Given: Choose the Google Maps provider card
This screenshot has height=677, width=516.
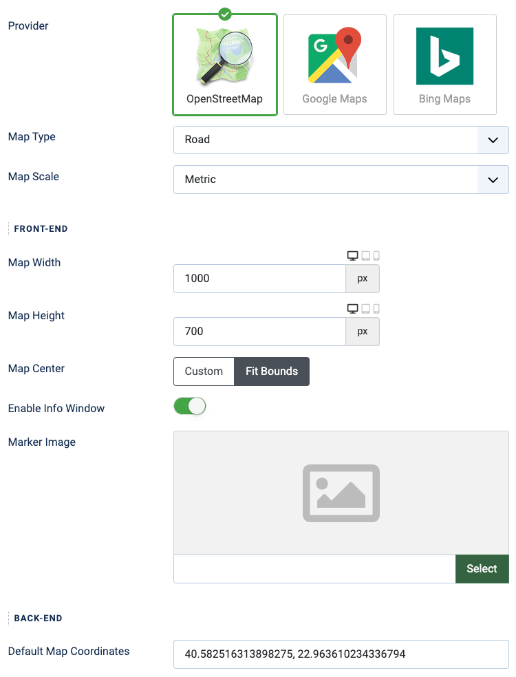Looking at the screenshot, I should pyautogui.click(x=334, y=65).
